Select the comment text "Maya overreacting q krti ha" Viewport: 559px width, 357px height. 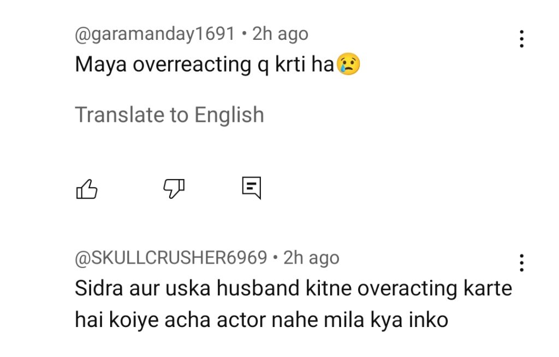tap(204, 65)
